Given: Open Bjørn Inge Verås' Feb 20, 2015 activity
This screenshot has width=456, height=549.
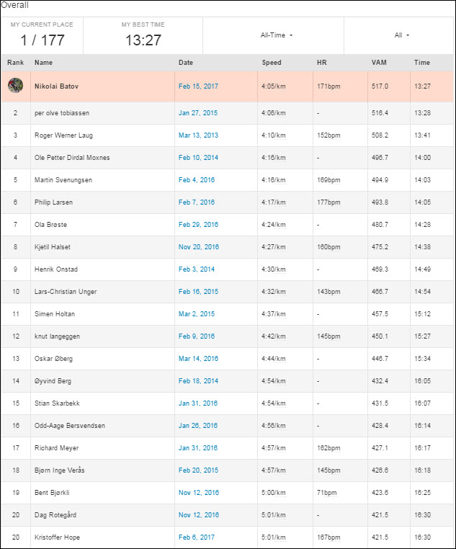Looking at the screenshot, I should [198, 470].
